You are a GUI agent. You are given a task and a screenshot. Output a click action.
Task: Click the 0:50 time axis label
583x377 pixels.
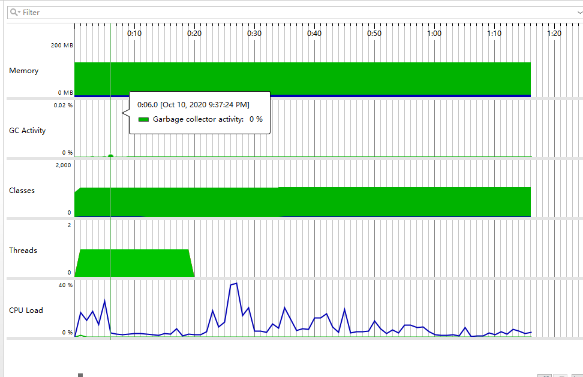(x=374, y=34)
